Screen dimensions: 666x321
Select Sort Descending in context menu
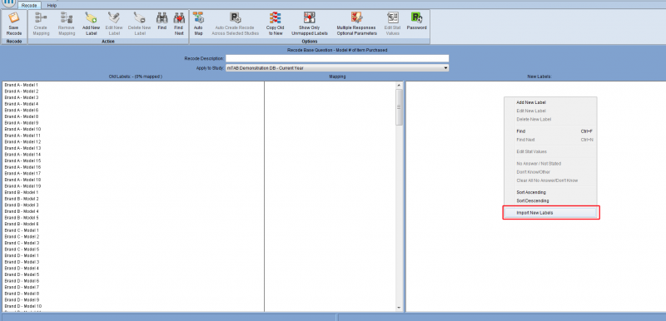[x=550, y=201]
